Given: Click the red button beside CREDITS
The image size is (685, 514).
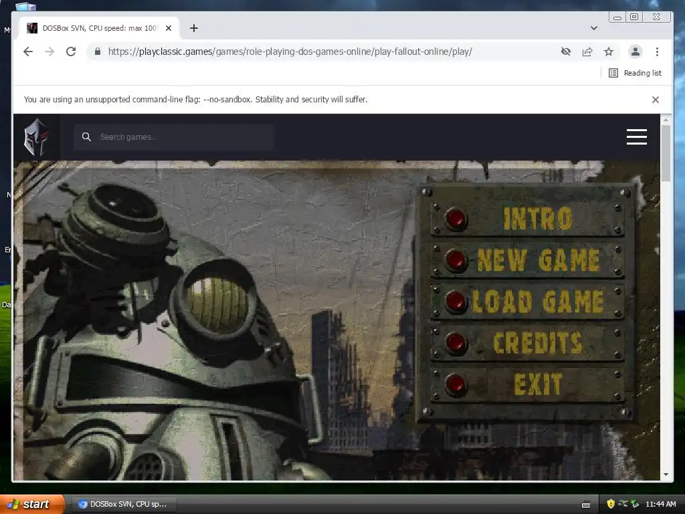Looking at the screenshot, I should pyautogui.click(x=456, y=343).
